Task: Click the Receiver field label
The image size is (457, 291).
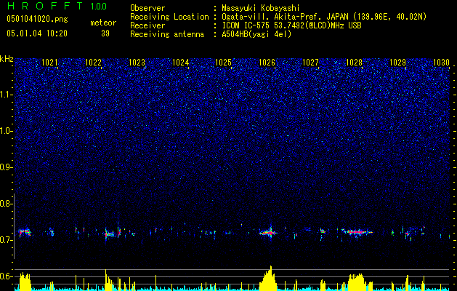Action: click(x=147, y=25)
